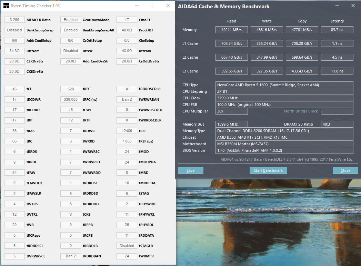This screenshot has width=361, height=266.
Task: Start Benchmark in AIDA64
Action: pos(268,170)
